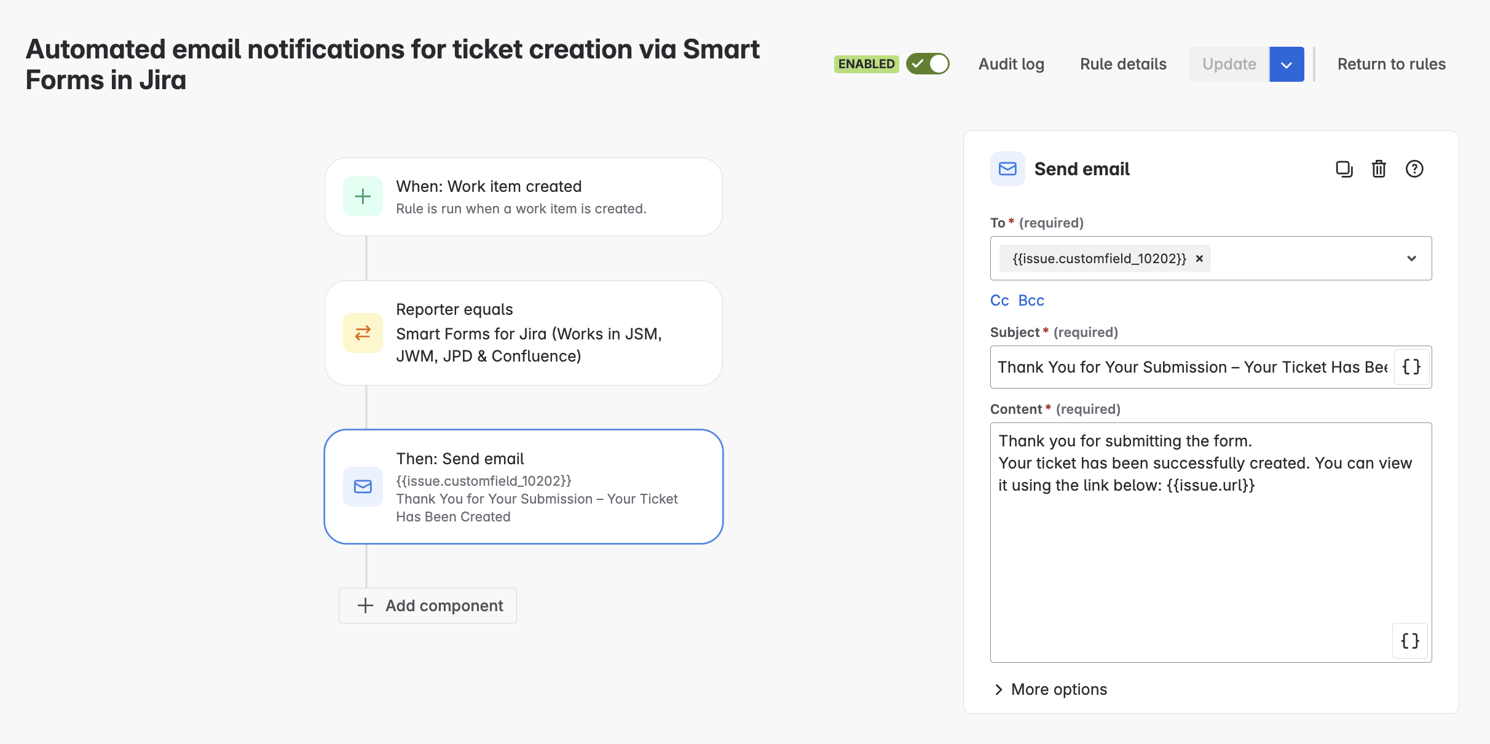Click smart value braces icon in Content box
This screenshot has width=1490, height=744.
pyautogui.click(x=1409, y=641)
